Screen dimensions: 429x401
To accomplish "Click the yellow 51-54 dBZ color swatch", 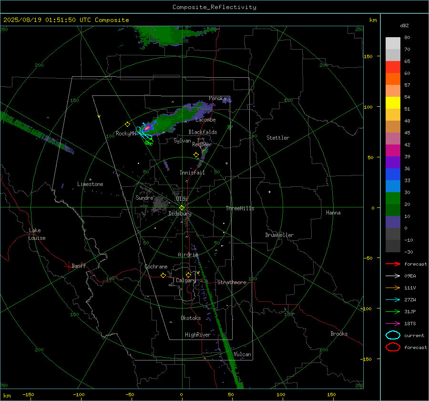I will pos(393,103).
